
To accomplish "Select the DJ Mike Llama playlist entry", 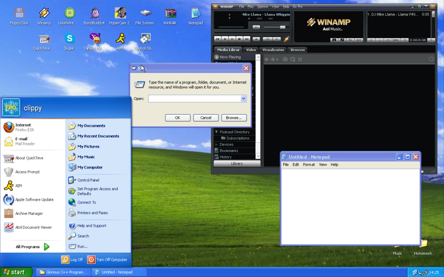I will click(x=398, y=14).
